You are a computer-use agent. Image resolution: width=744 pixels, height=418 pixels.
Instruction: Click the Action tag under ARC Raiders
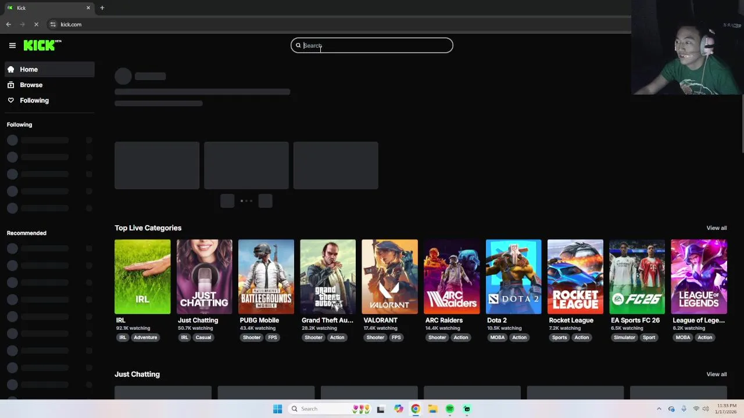pyautogui.click(x=461, y=337)
